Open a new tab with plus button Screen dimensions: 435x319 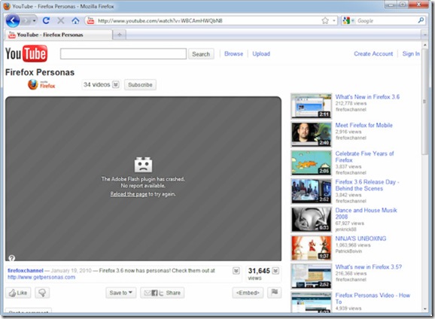pyautogui.click(x=120, y=35)
